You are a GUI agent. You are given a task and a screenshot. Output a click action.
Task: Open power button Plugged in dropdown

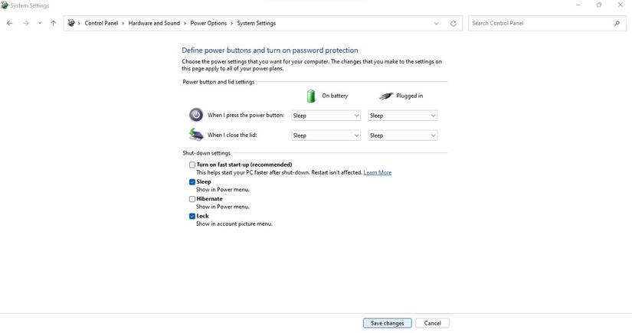403,116
